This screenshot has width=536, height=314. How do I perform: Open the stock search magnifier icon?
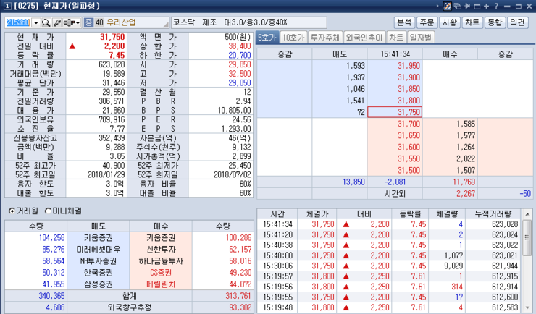tap(46, 23)
